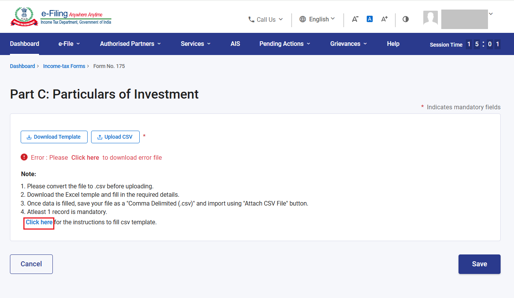Click here link to download error file
514x298 pixels.
pos(85,157)
